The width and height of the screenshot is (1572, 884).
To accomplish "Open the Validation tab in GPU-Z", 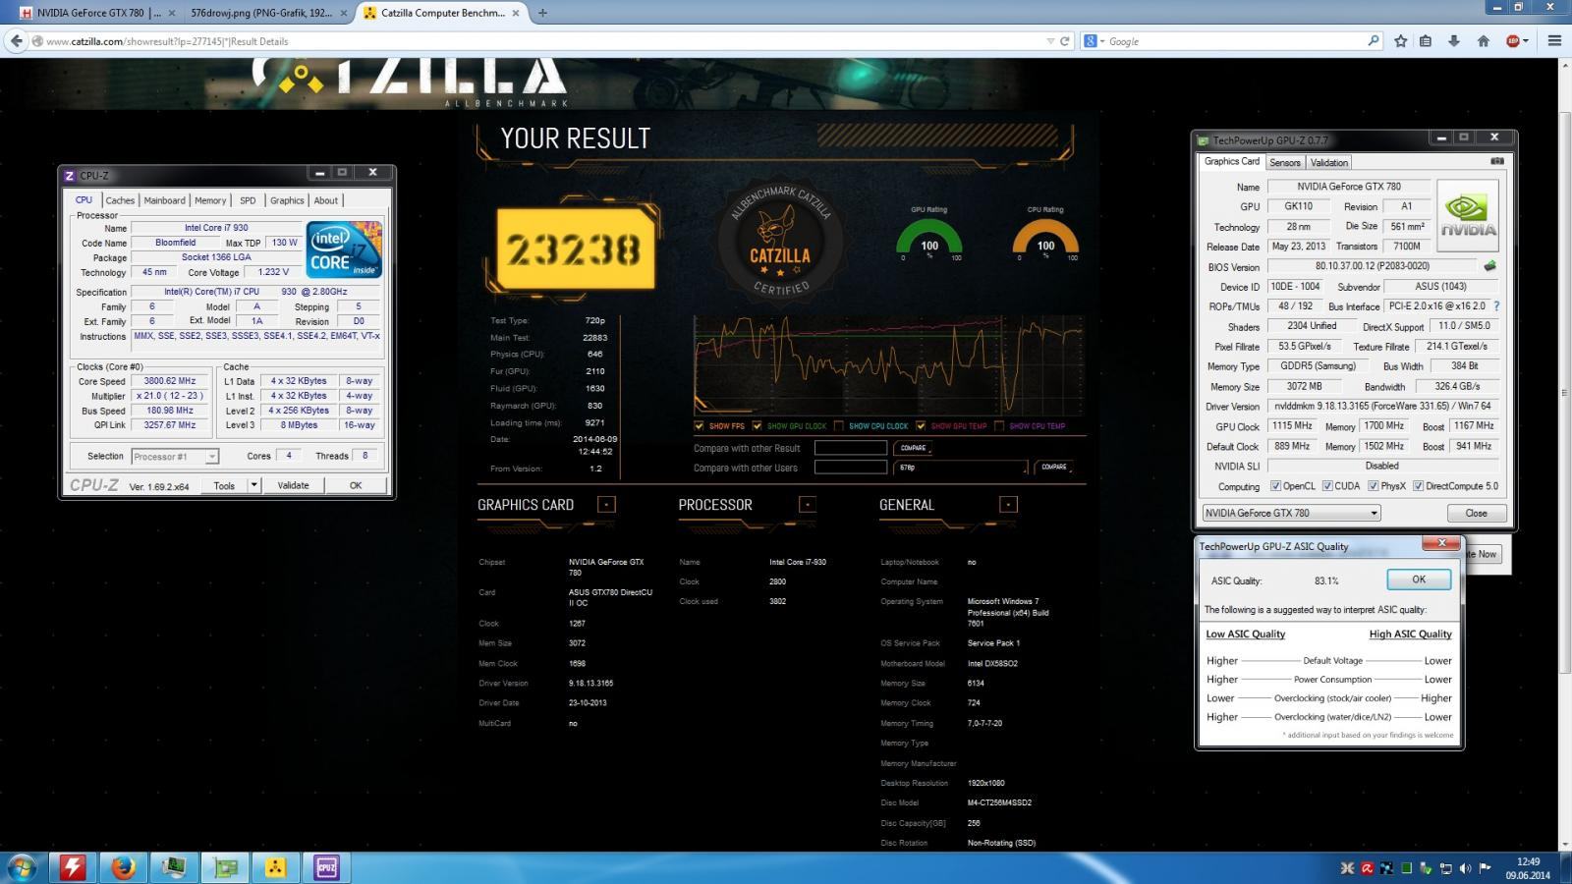I will [1328, 163].
